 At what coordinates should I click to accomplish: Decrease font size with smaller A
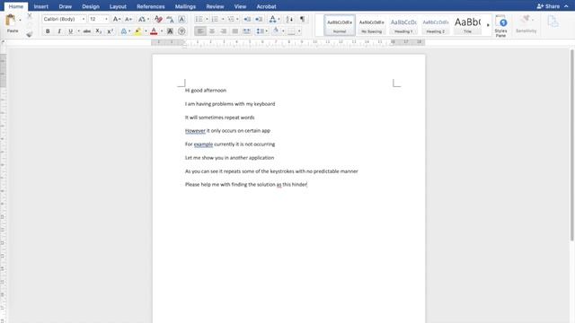point(128,19)
